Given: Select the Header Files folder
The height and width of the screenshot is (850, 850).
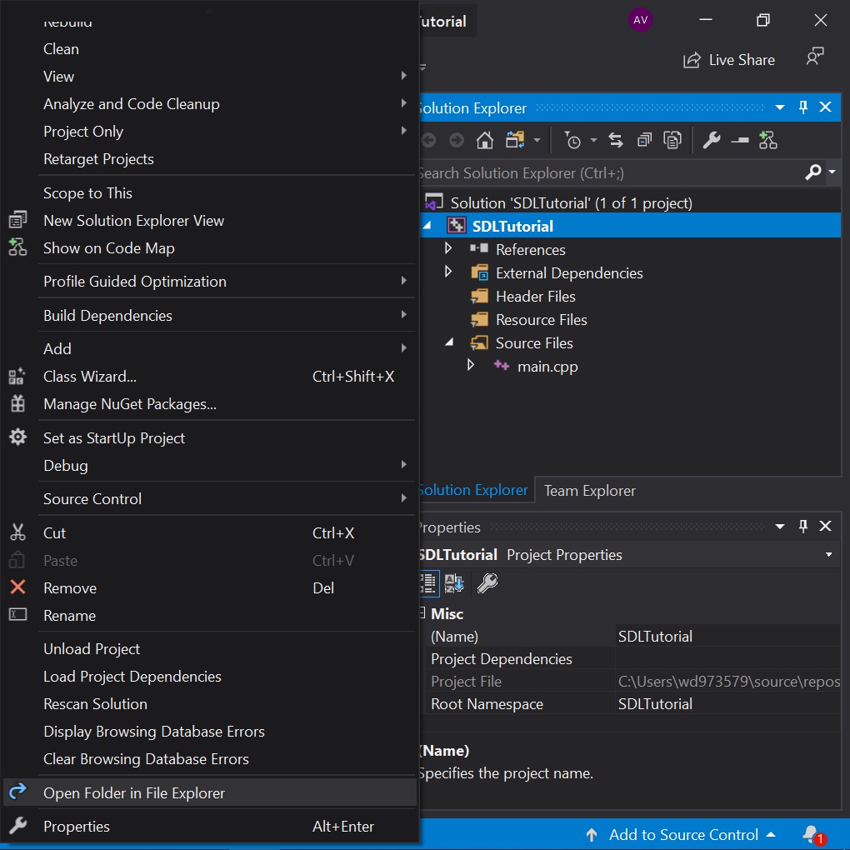Looking at the screenshot, I should point(535,296).
